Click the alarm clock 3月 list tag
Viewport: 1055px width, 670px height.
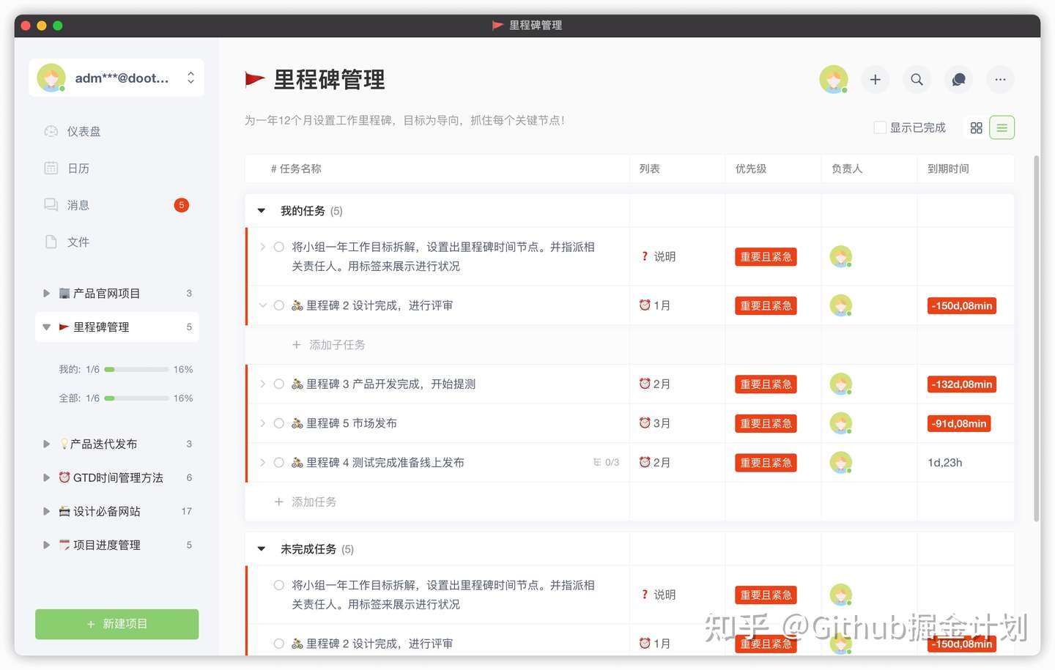[654, 423]
